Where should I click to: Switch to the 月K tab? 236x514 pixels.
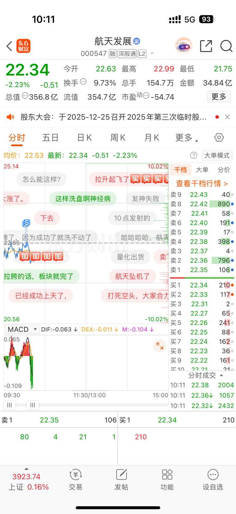(x=152, y=138)
